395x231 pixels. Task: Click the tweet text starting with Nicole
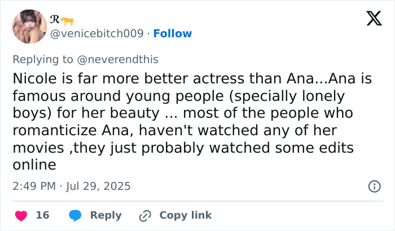point(192,79)
